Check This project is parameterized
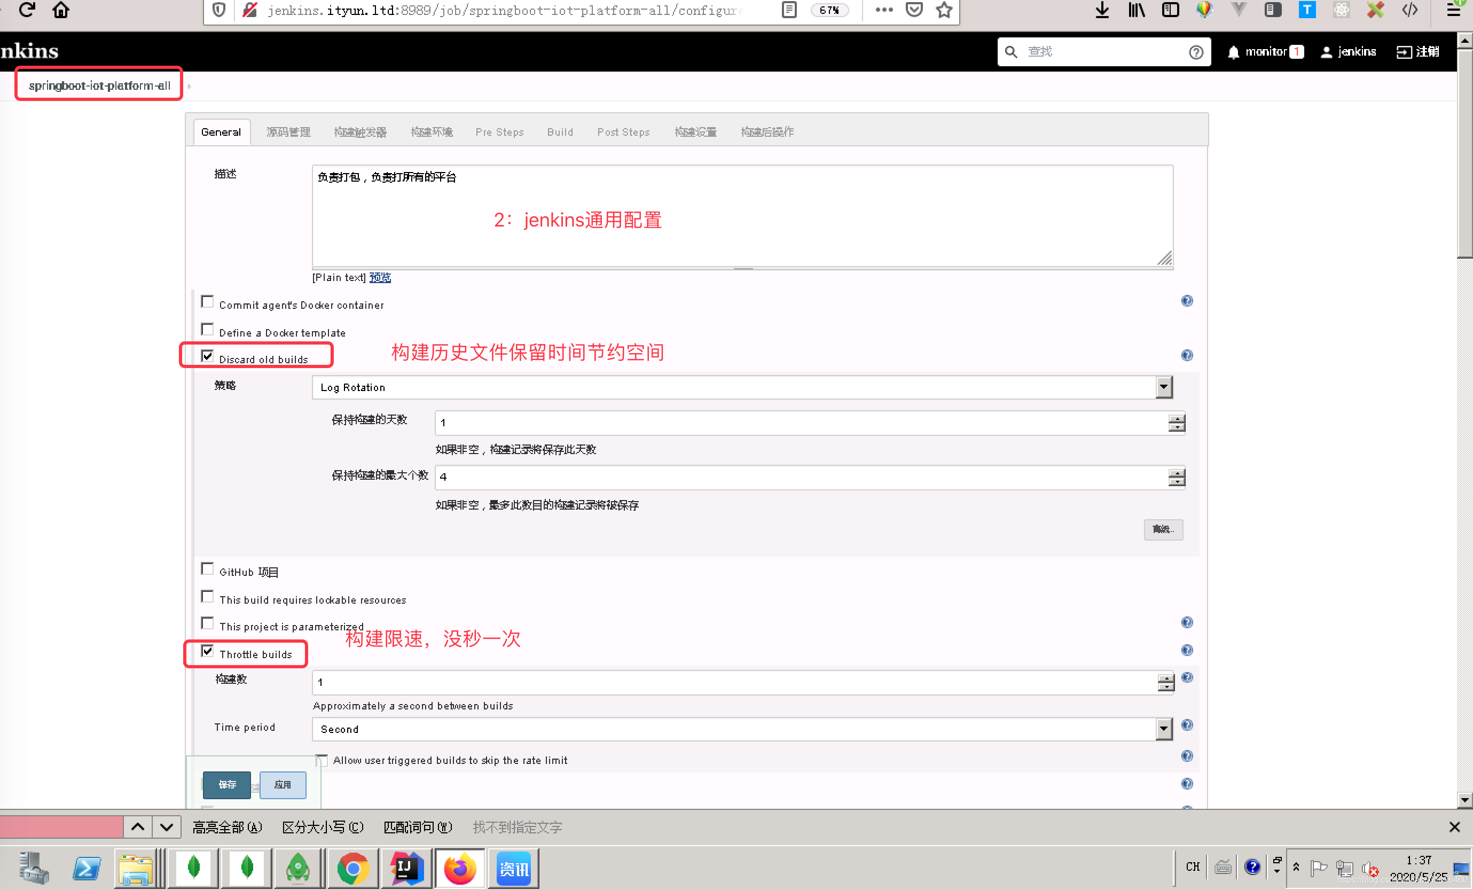This screenshot has width=1473, height=890. pos(207,623)
